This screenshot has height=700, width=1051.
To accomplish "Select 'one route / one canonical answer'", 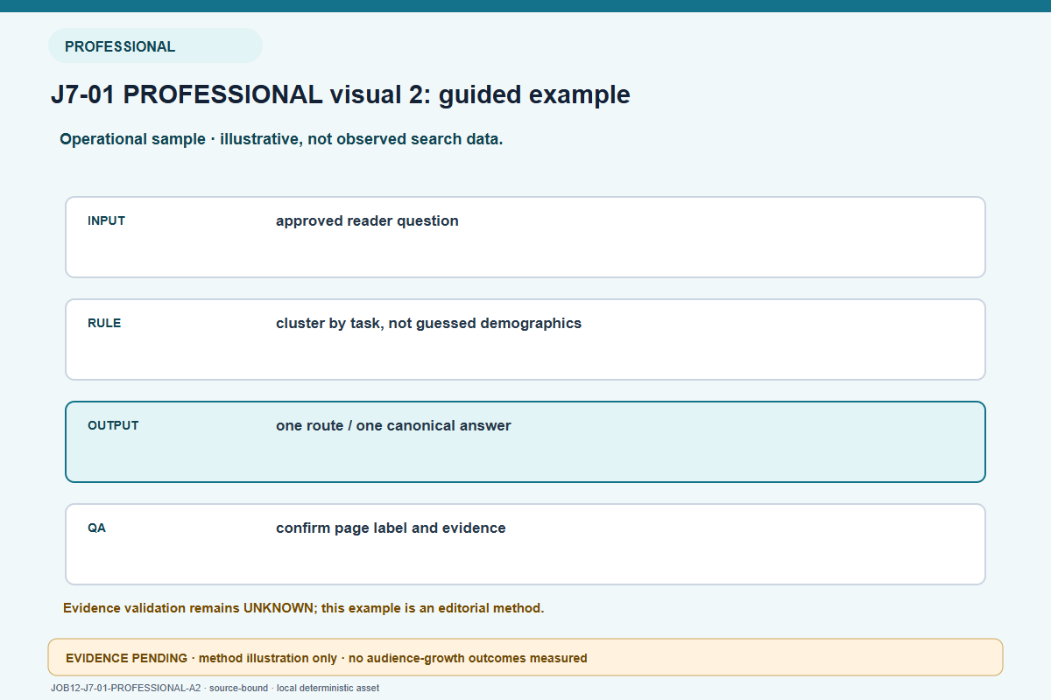I will 393,425.
